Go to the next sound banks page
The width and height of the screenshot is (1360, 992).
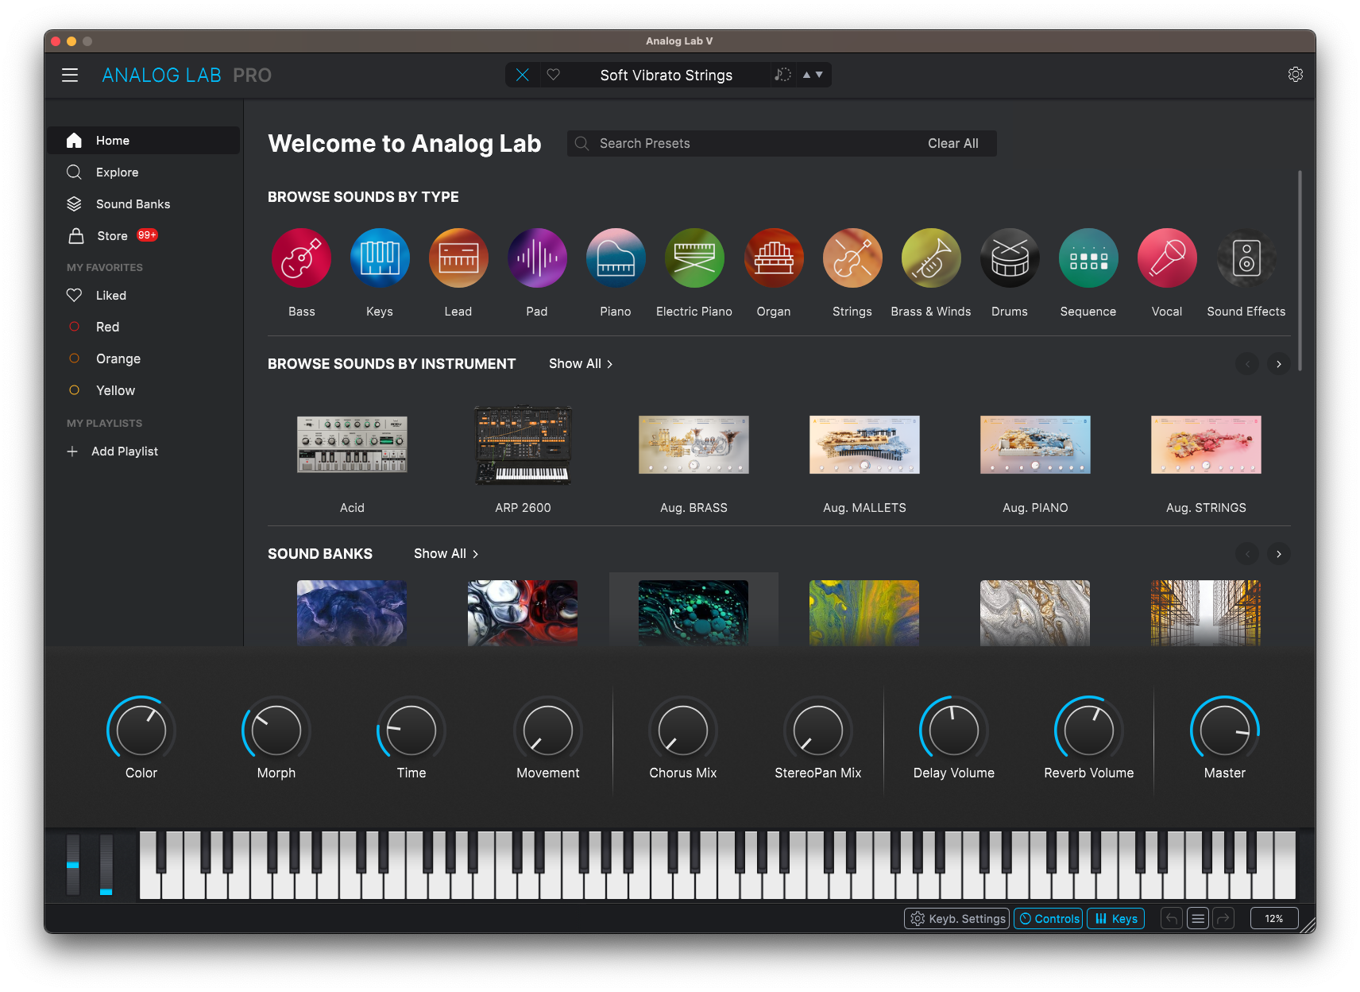pyautogui.click(x=1278, y=554)
